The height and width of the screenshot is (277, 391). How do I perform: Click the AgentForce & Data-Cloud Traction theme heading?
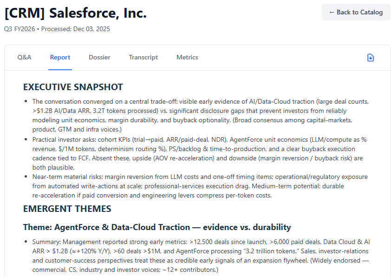pyautogui.click(x=157, y=227)
